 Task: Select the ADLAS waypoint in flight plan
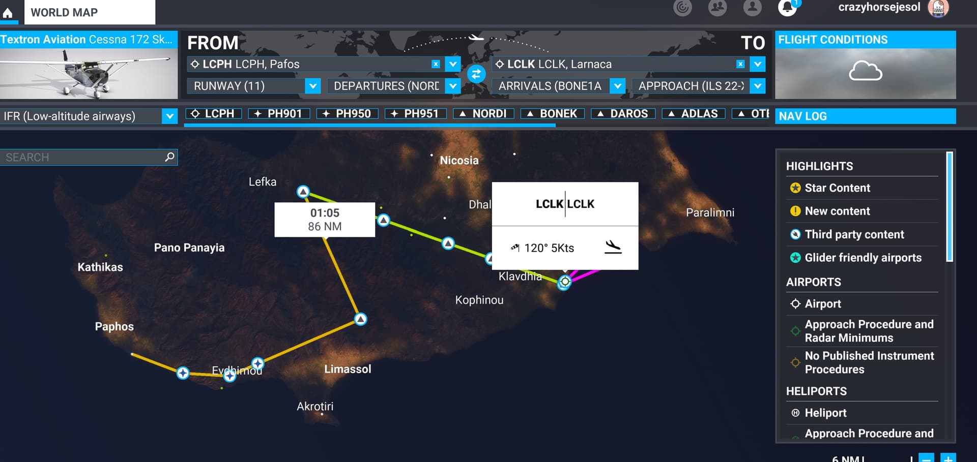(x=694, y=114)
